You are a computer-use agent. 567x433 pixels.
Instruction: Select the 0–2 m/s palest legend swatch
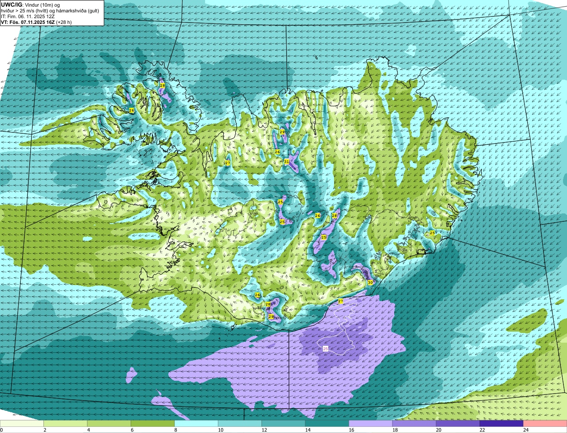tap(22, 423)
